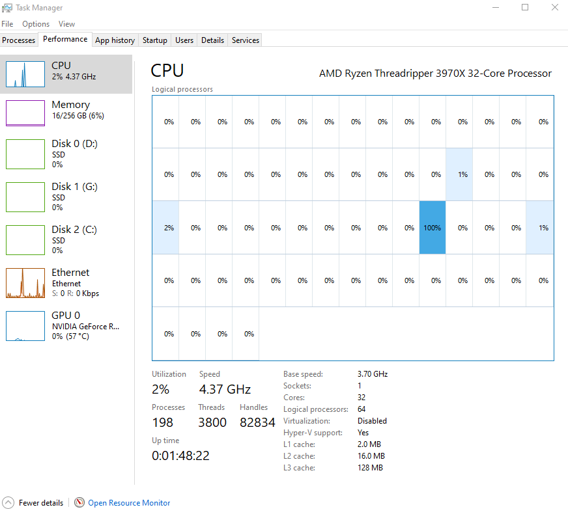Click the Fewer details label

coord(41,502)
